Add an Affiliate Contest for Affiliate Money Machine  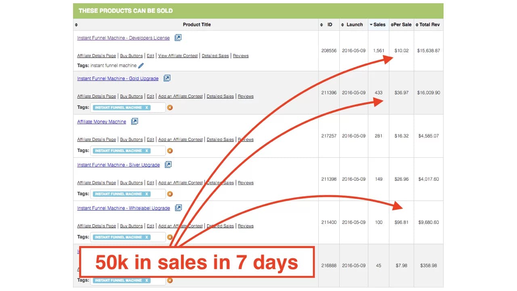181,139
